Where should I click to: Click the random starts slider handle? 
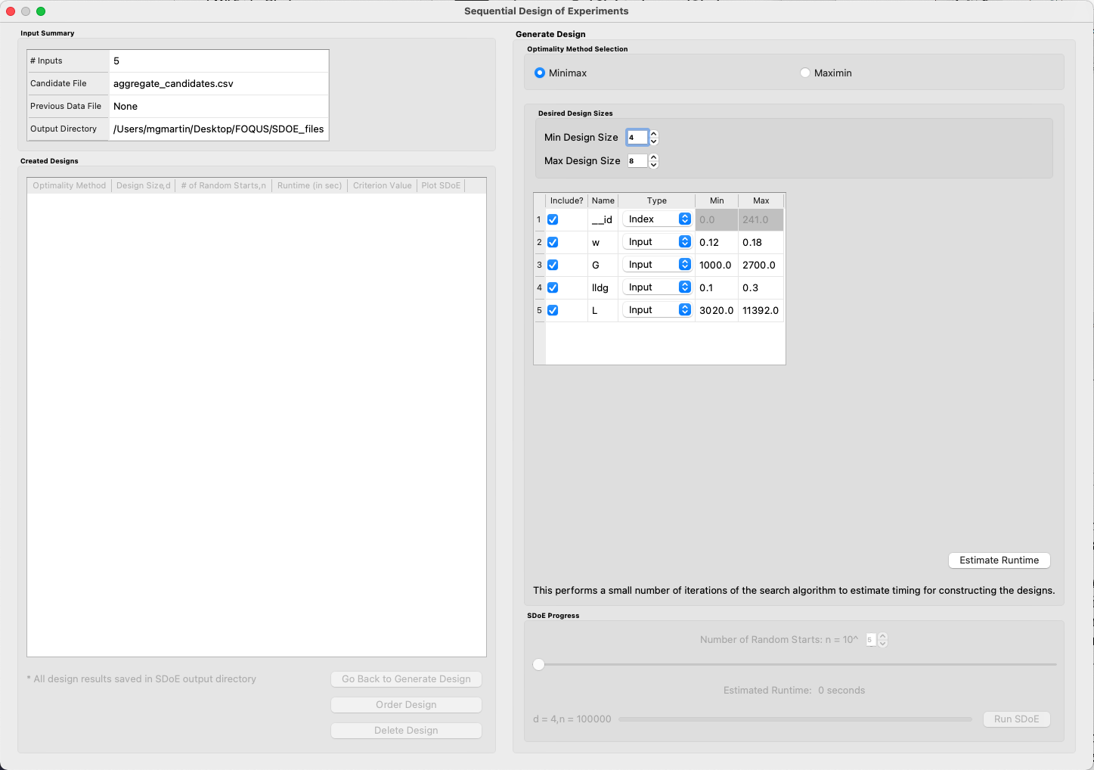[538, 665]
